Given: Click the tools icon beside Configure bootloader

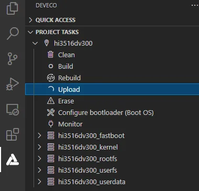Looking at the screenshot, I should pos(51,112).
